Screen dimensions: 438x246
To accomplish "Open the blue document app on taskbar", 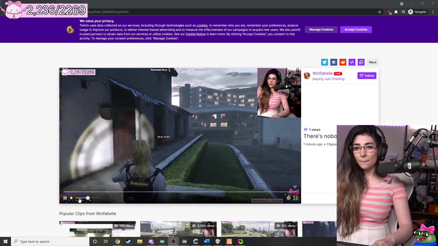I will [207, 241].
